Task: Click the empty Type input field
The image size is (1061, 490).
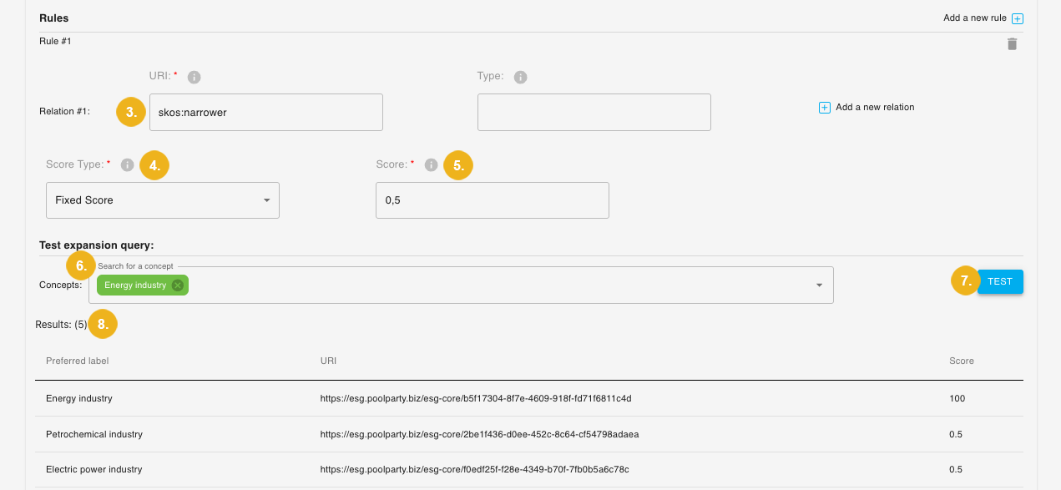Action: [x=594, y=113]
